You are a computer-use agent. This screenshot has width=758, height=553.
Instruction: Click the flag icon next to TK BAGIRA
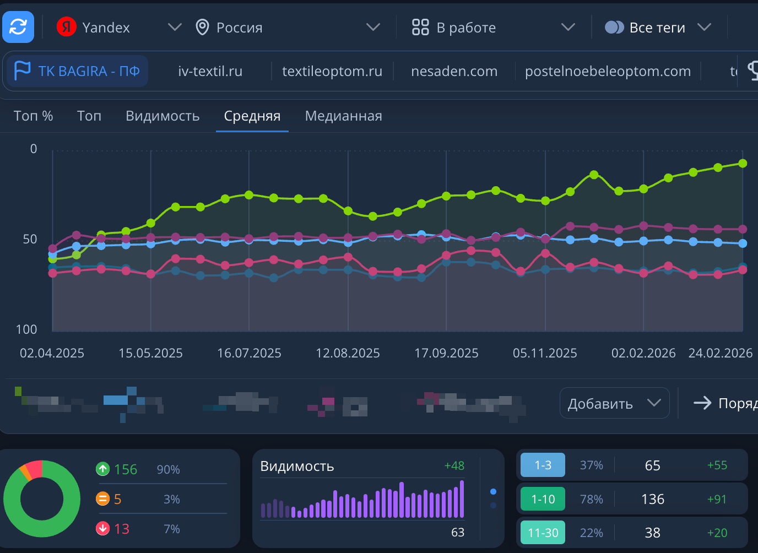pos(21,71)
